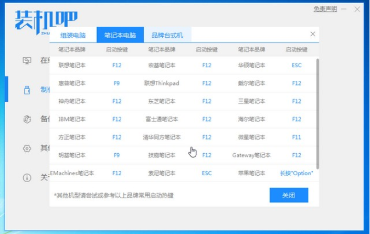Open the 品牌台式机 tab

point(167,35)
